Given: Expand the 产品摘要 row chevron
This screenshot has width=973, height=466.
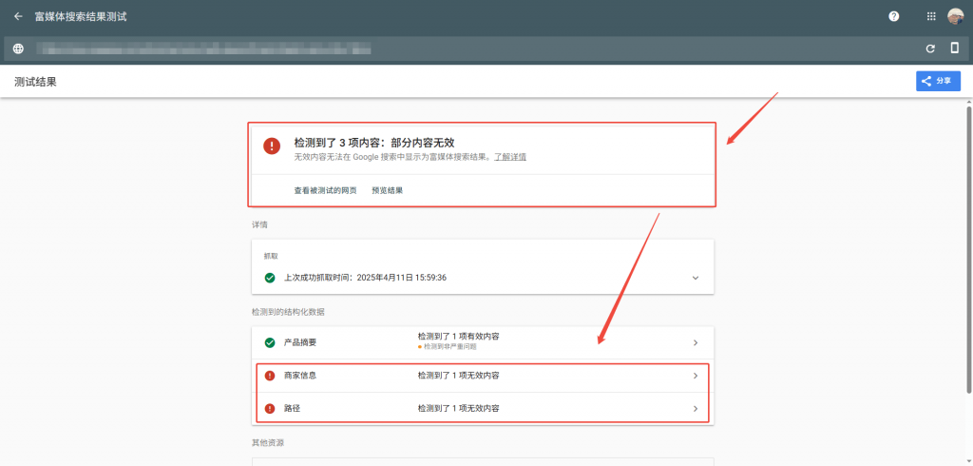Looking at the screenshot, I should [695, 342].
